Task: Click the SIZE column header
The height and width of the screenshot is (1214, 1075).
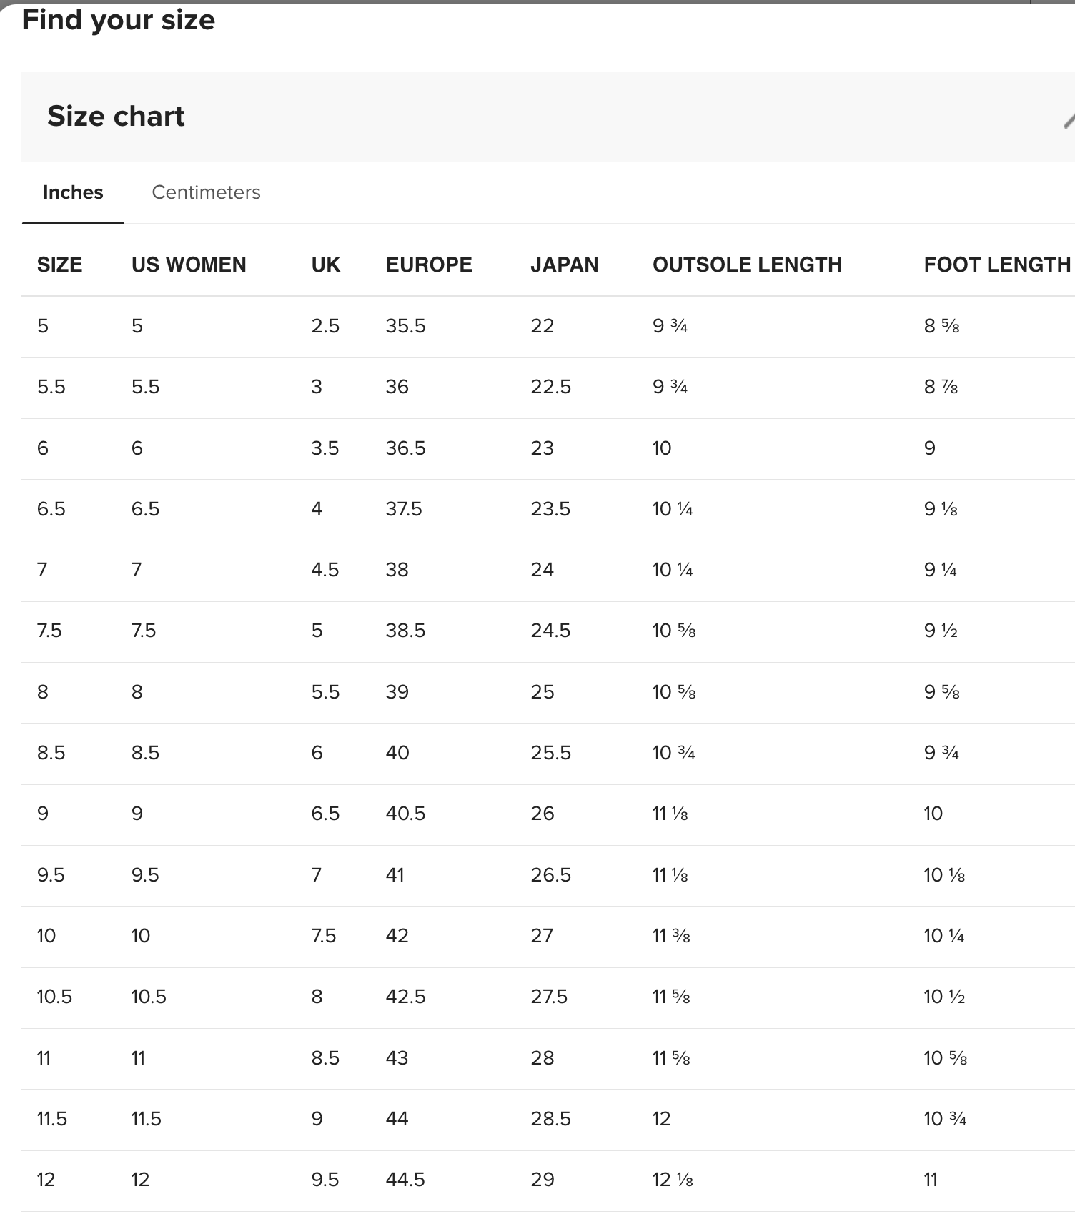Action: click(x=59, y=265)
